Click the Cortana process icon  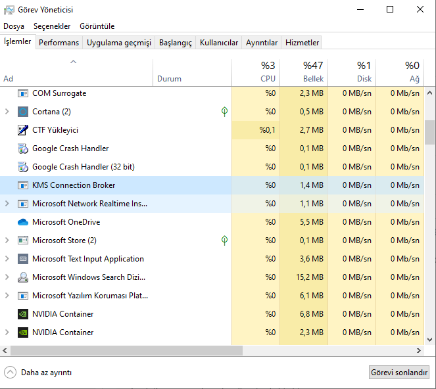[x=23, y=112]
